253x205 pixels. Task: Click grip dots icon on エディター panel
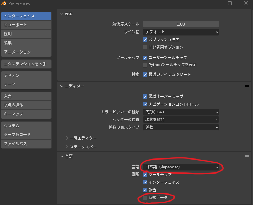pos(247,86)
